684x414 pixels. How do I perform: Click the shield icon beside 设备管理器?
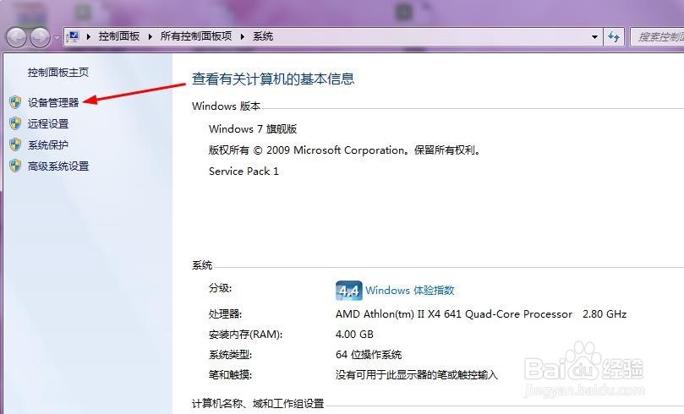[x=15, y=102]
